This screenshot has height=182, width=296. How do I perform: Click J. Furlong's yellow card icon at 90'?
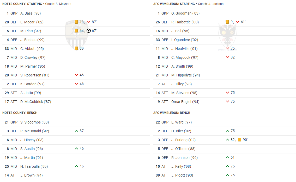pyautogui.click(x=240, y=140)
